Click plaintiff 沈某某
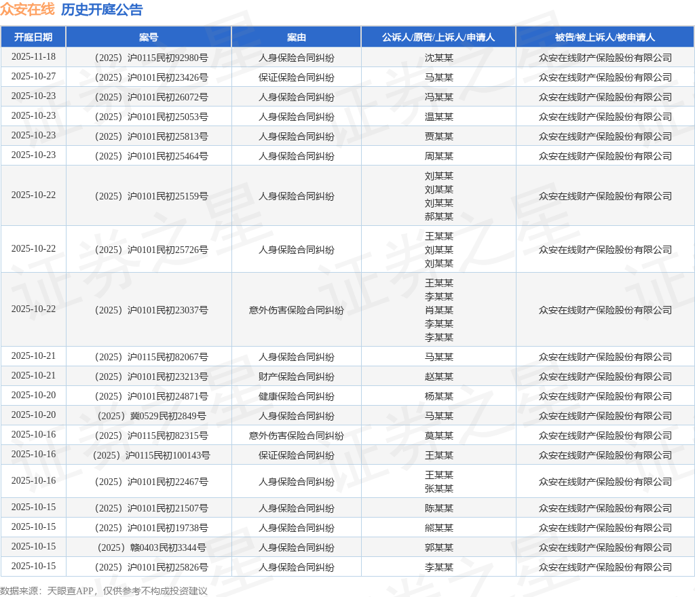Image resolution: width=695 pixels, height=597 pixels. click(439, 58)
